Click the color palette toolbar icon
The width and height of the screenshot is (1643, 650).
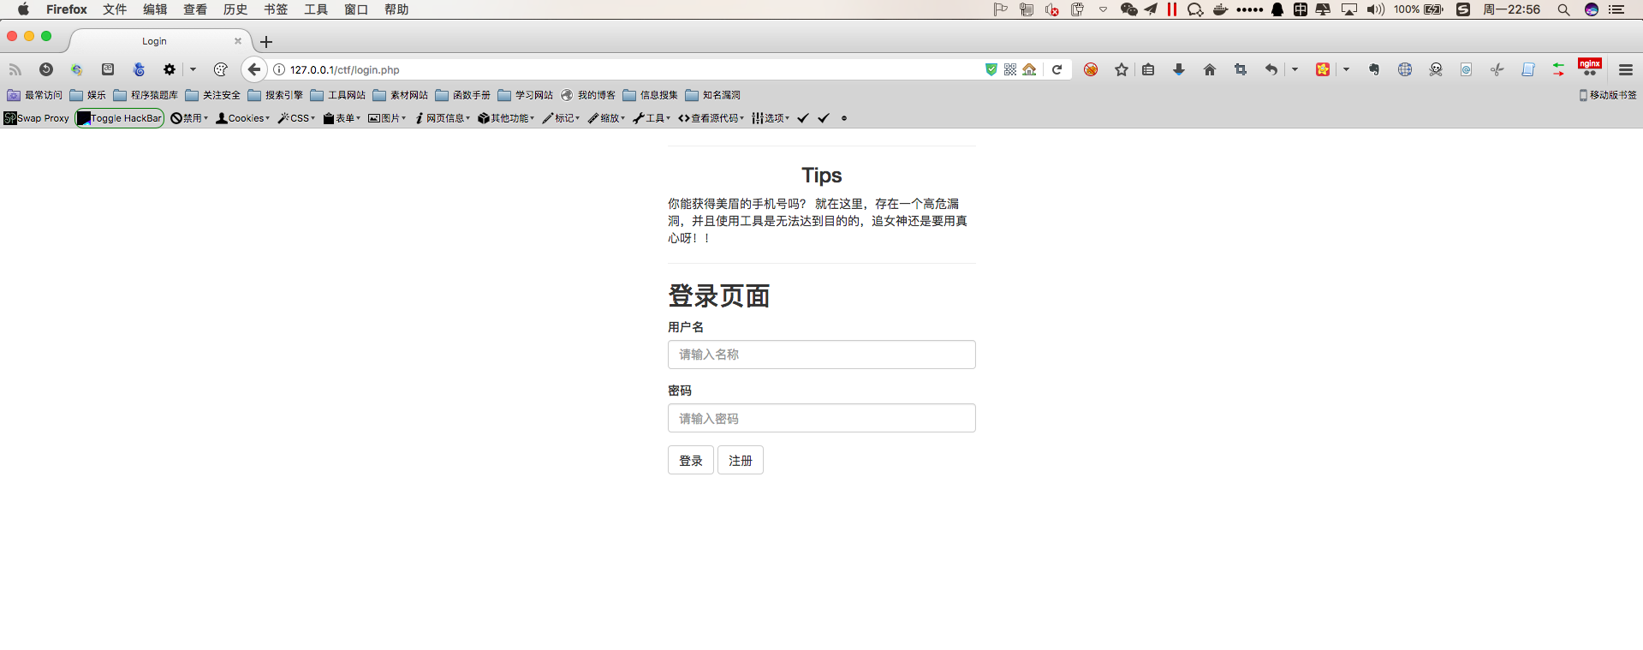(x=221, y=69)
